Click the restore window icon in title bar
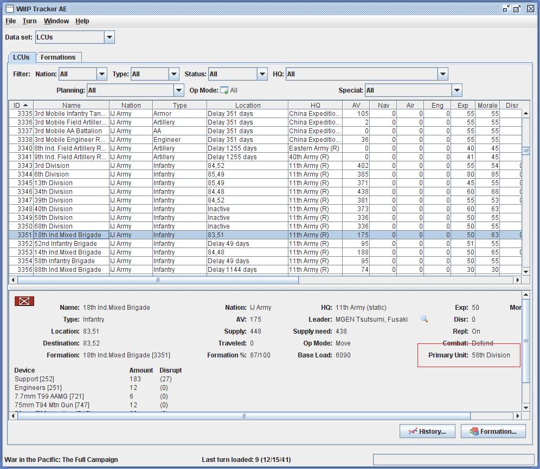Image resolution: width=540 pixels, height=469 pixels. tap(517, 9)
